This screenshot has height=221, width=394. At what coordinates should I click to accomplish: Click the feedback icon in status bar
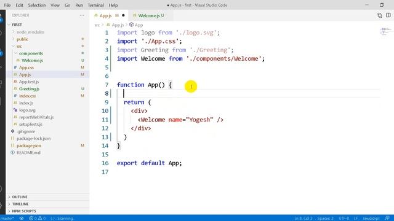(387, 219)
